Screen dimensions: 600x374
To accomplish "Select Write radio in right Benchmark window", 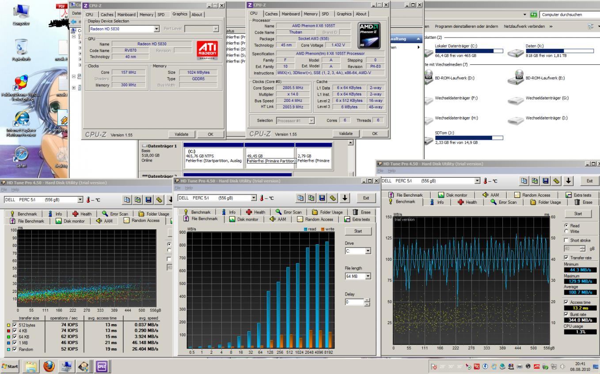I will 567,232.
